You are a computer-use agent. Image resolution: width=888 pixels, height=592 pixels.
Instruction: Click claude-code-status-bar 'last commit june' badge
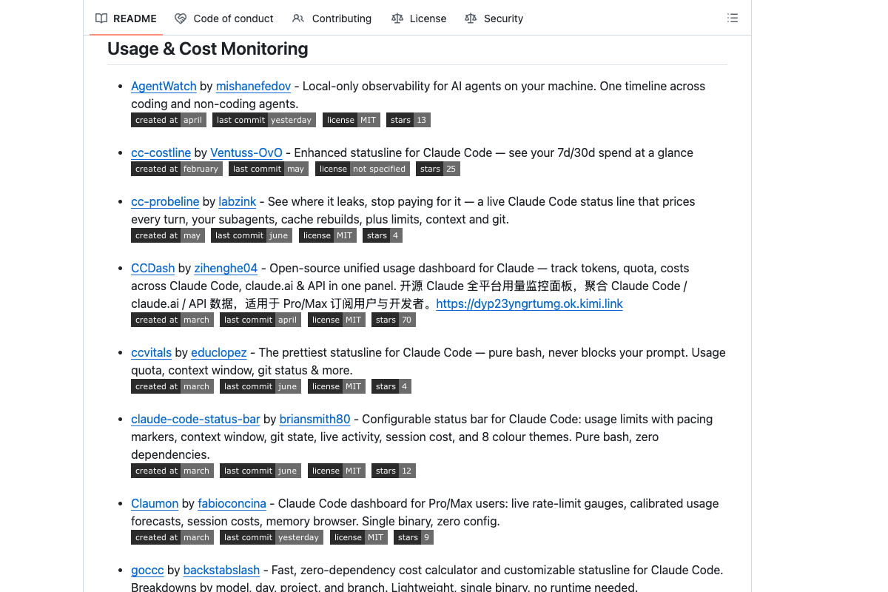click(x=260, y=471)
